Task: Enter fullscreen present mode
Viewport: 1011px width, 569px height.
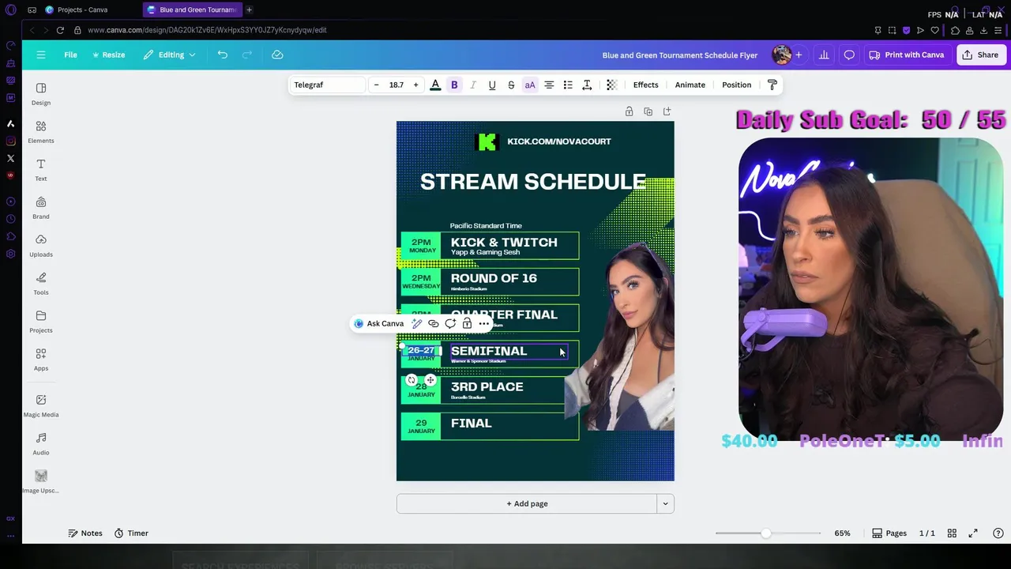Action: tap(973, 533)
